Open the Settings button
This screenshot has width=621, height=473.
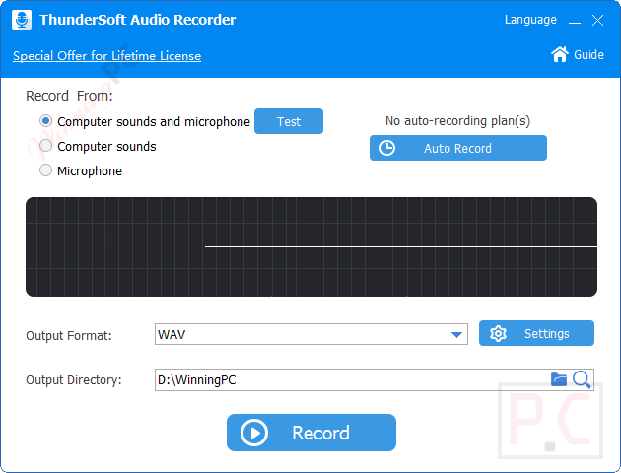[536, 333]
